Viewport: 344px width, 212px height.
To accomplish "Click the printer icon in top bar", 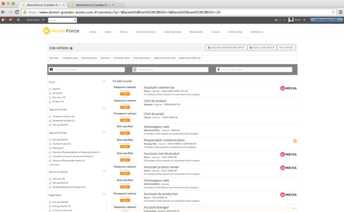I will 18,19.
